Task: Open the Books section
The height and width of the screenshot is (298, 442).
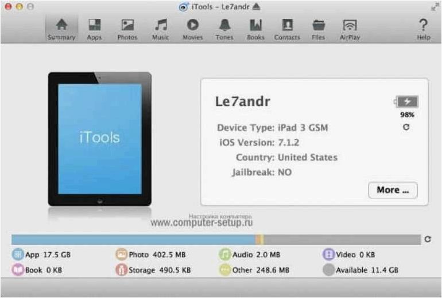Action: pos(255,30)
